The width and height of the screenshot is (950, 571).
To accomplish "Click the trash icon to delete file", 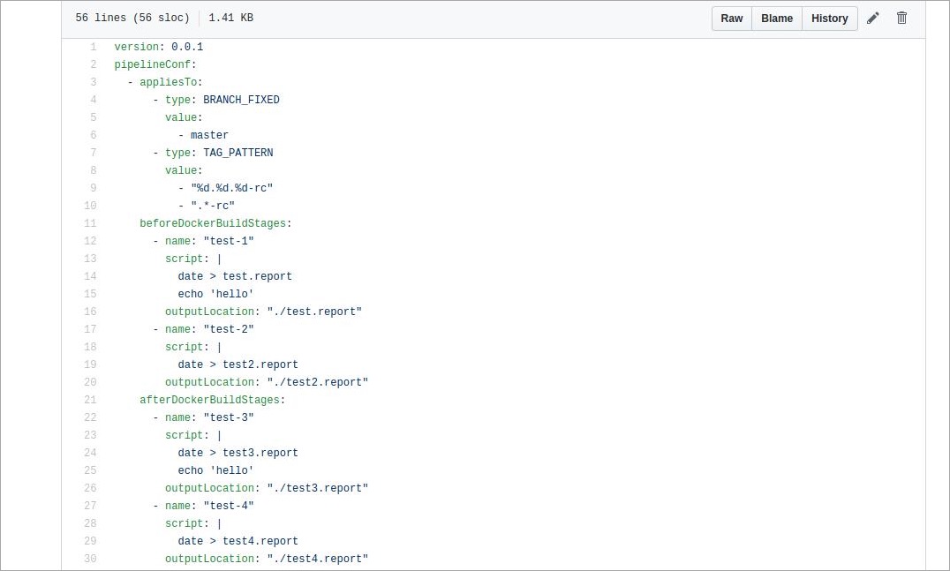I will point(901,19).
